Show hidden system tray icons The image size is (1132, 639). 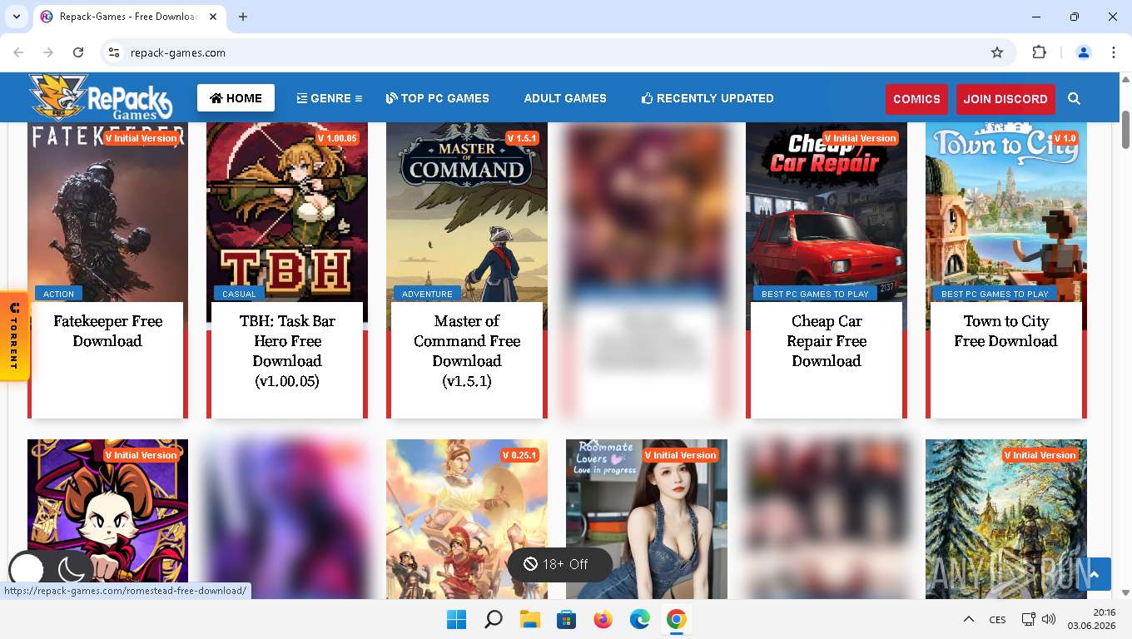pos(968,619)
